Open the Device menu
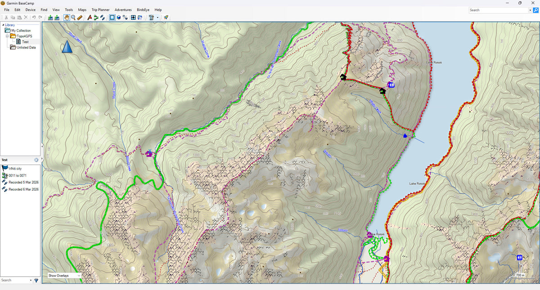The height and width of the screenshot is (290, 540). click(x=31, y=9)
